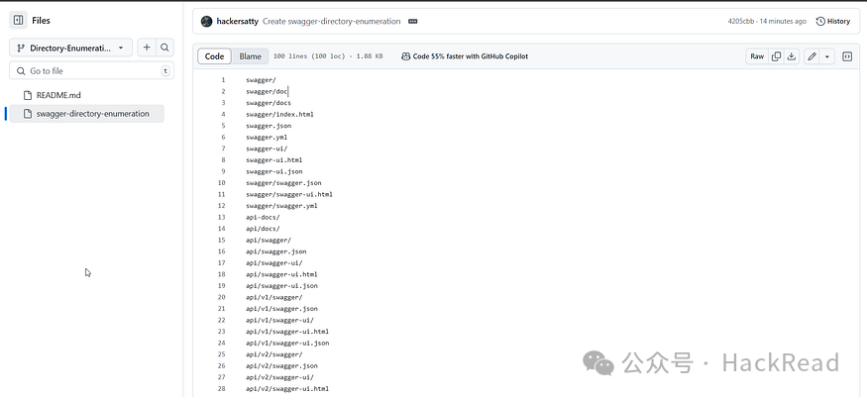Click code line api/v1/swagger/
The image size is (867, 397).
click(x=274, y=297)
